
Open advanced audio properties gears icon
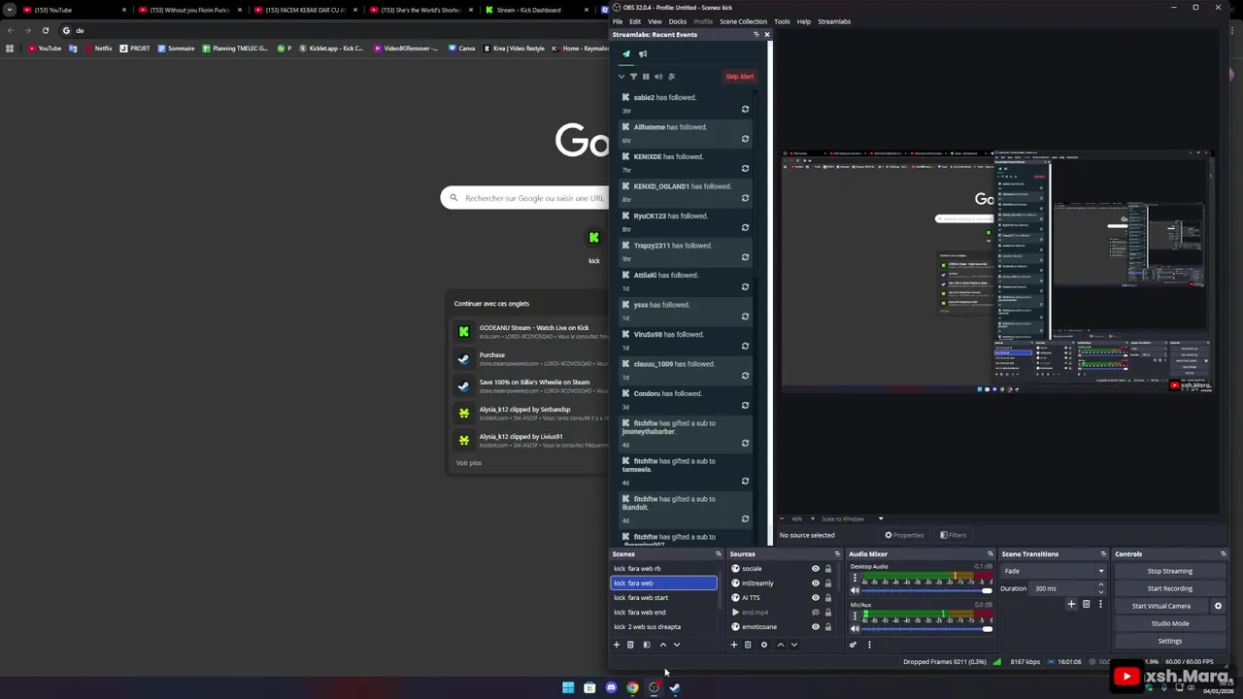coord(853,645)
